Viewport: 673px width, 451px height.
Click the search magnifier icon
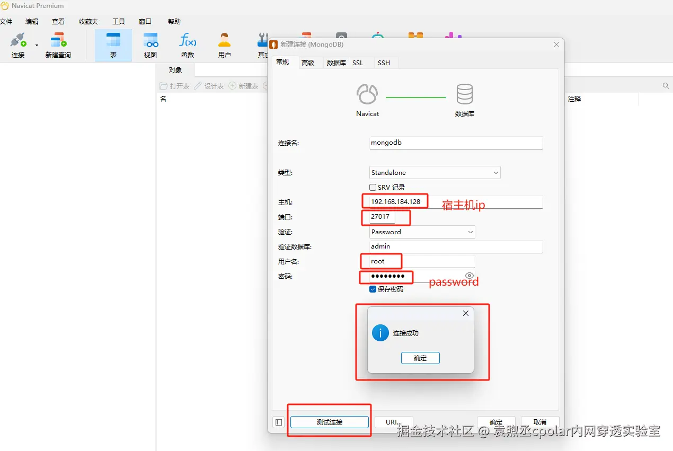coord(666,86)
